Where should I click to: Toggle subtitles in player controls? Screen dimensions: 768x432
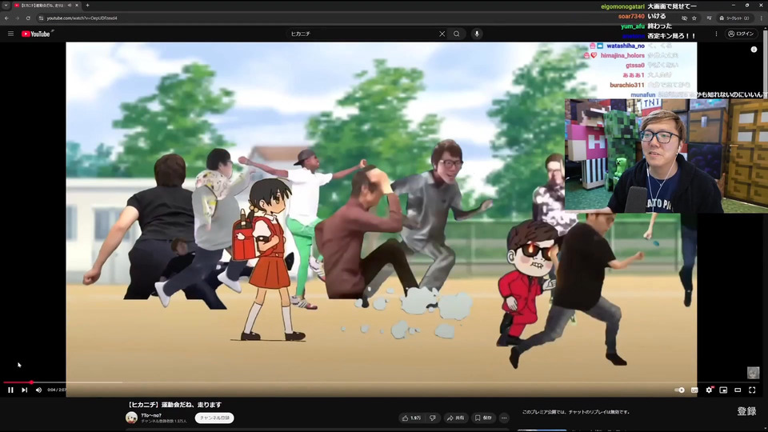click(x=694, y=390)
